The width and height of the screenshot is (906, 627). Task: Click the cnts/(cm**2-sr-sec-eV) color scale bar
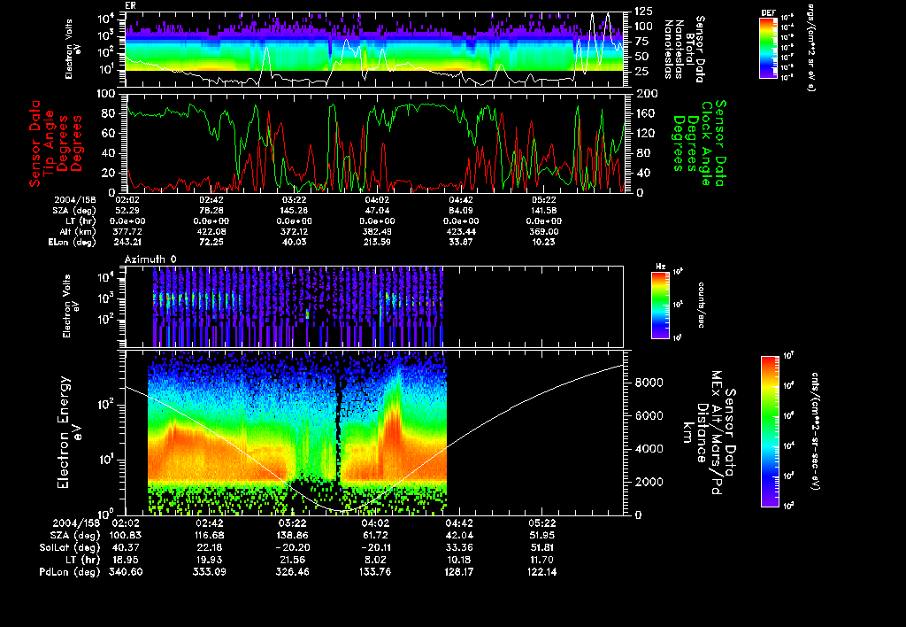coord(770,431)
